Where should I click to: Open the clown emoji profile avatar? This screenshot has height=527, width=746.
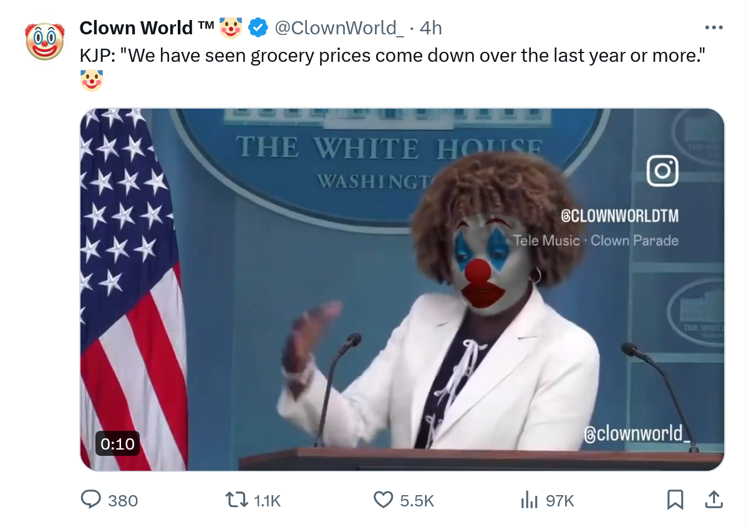45,42
